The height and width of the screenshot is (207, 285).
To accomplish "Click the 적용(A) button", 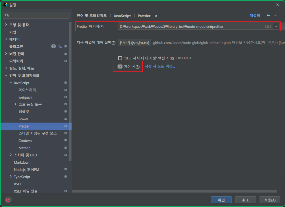I will click(270, 200).
